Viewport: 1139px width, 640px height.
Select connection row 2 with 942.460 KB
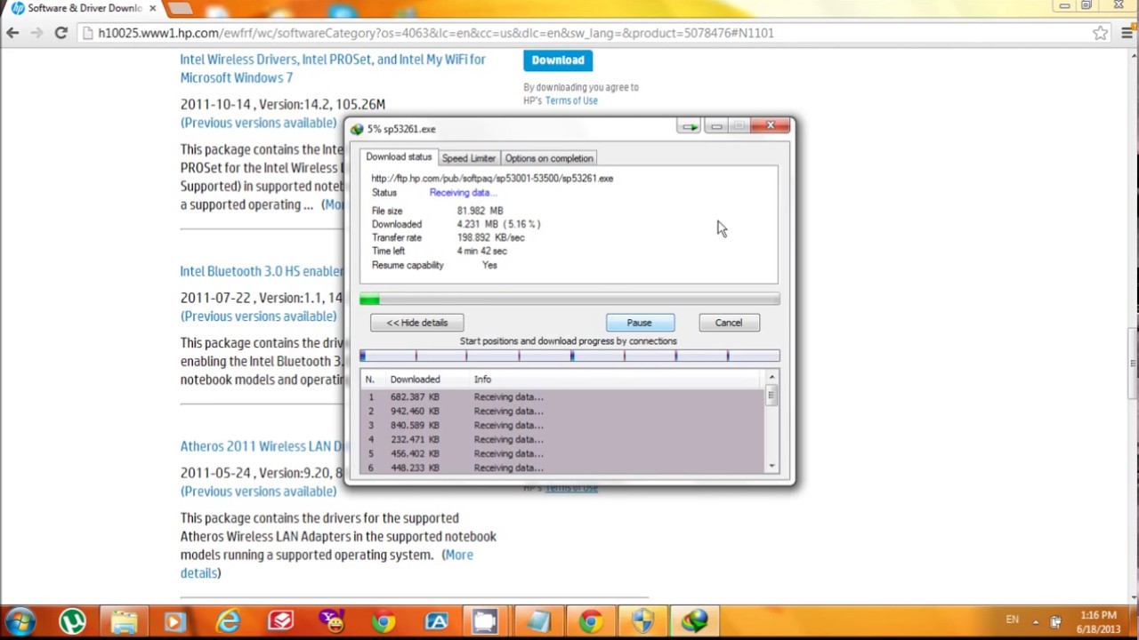click(562, 411)
